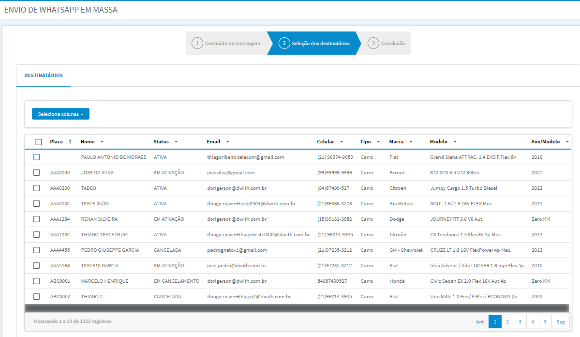
Task: Open the Status column filter arrow
Action: point(176,142)
